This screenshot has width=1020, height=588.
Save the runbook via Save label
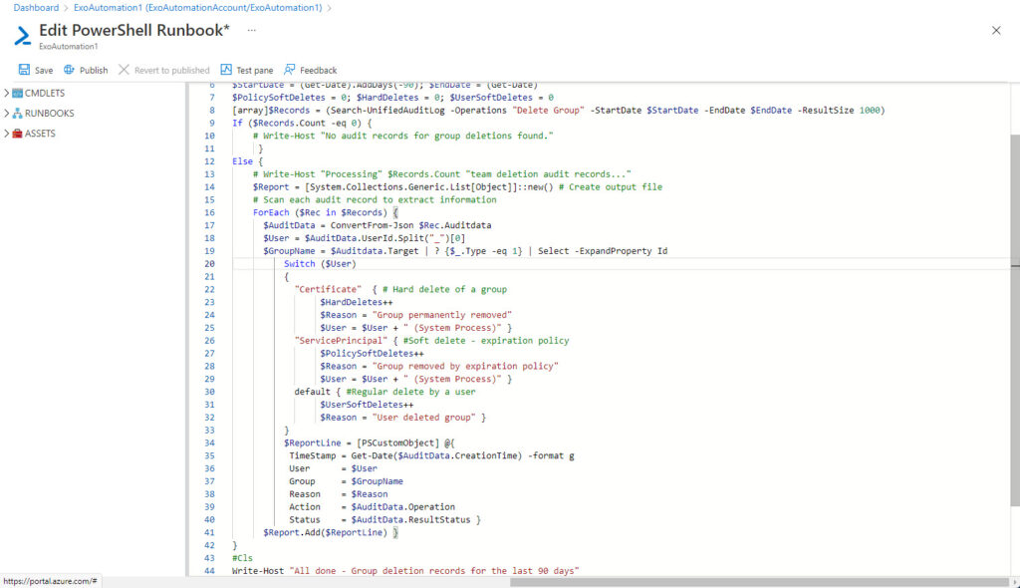click(44, 71)
